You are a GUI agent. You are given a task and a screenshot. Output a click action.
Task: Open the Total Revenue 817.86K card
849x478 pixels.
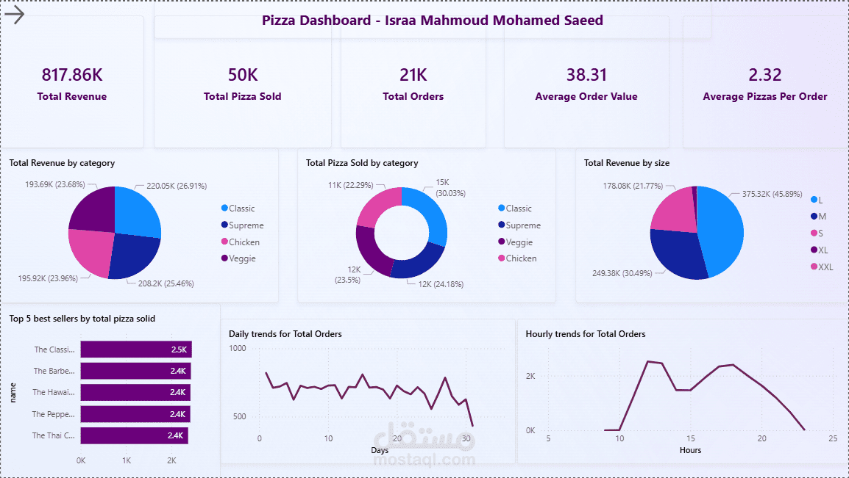(x=72, y=82)
